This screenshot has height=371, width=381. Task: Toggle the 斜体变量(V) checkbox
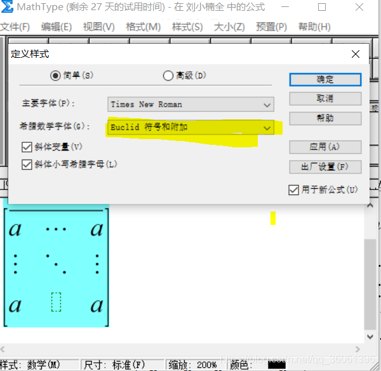[27, 147]
